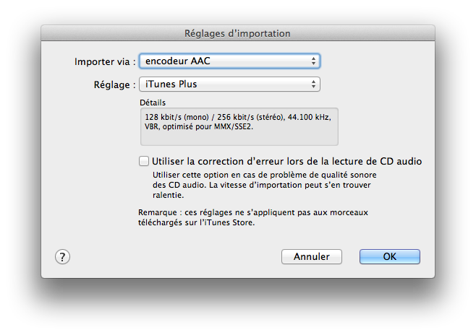Click the 'Réglage :' label
Screen dimensions: 476x335
click(x=115, y=84)
